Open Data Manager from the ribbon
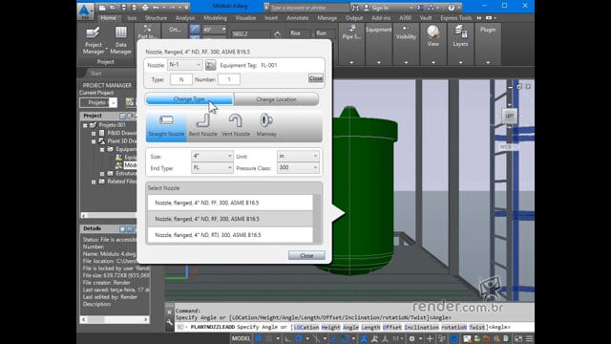Viewport: 611px width, 344px height. click(121, 40)
